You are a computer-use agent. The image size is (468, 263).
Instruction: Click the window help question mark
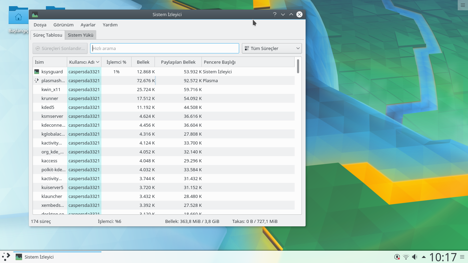click(x=274, y=14)
